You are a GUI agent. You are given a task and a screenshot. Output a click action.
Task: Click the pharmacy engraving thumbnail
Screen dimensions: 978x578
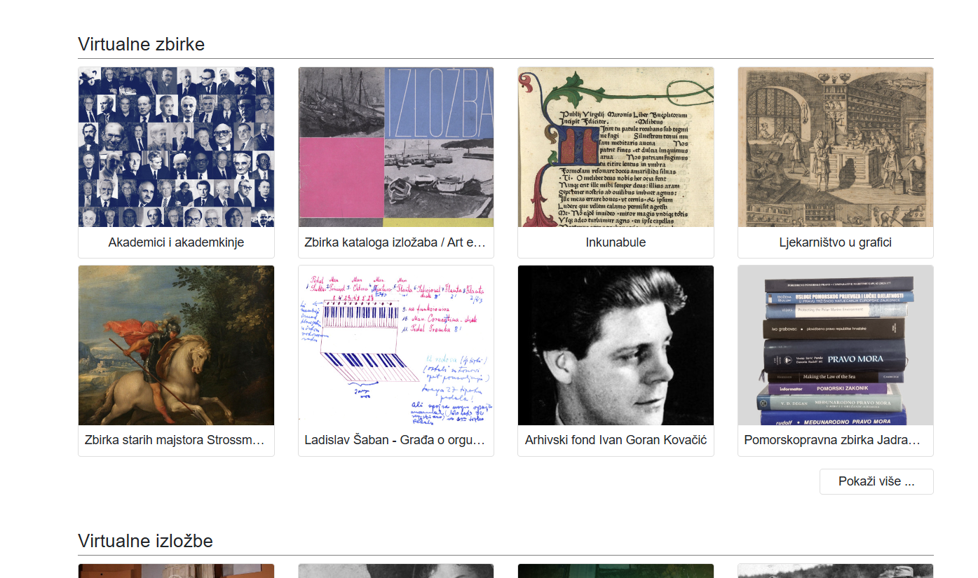835,147
